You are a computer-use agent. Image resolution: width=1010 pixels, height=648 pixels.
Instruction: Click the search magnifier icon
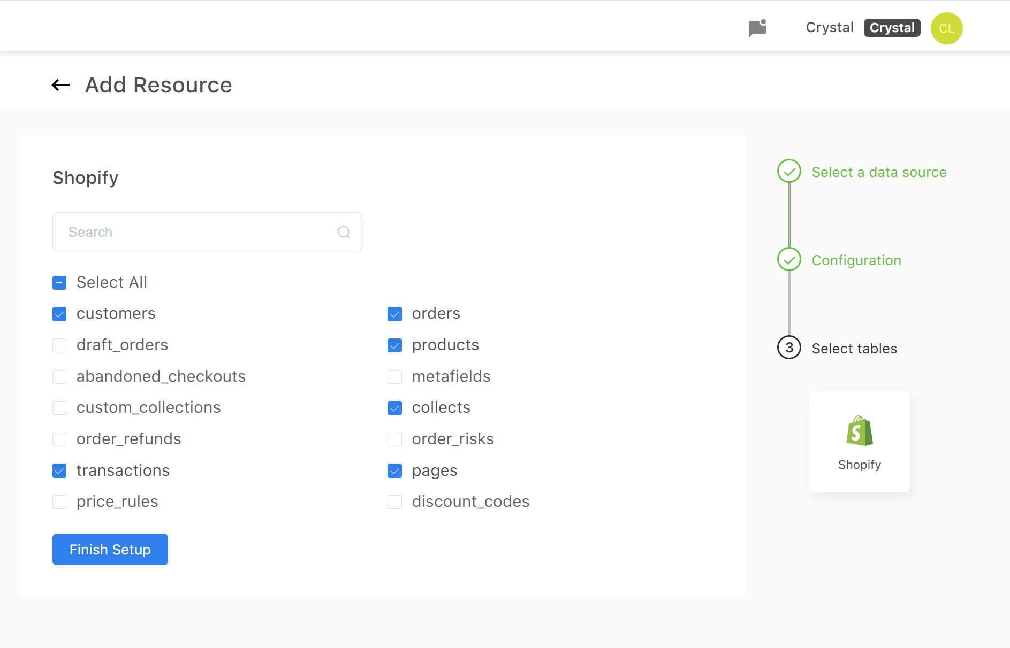pyautogui.click(x=343, y=232)
